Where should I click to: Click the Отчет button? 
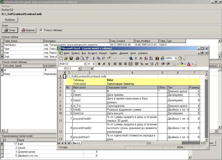(10, 30)
